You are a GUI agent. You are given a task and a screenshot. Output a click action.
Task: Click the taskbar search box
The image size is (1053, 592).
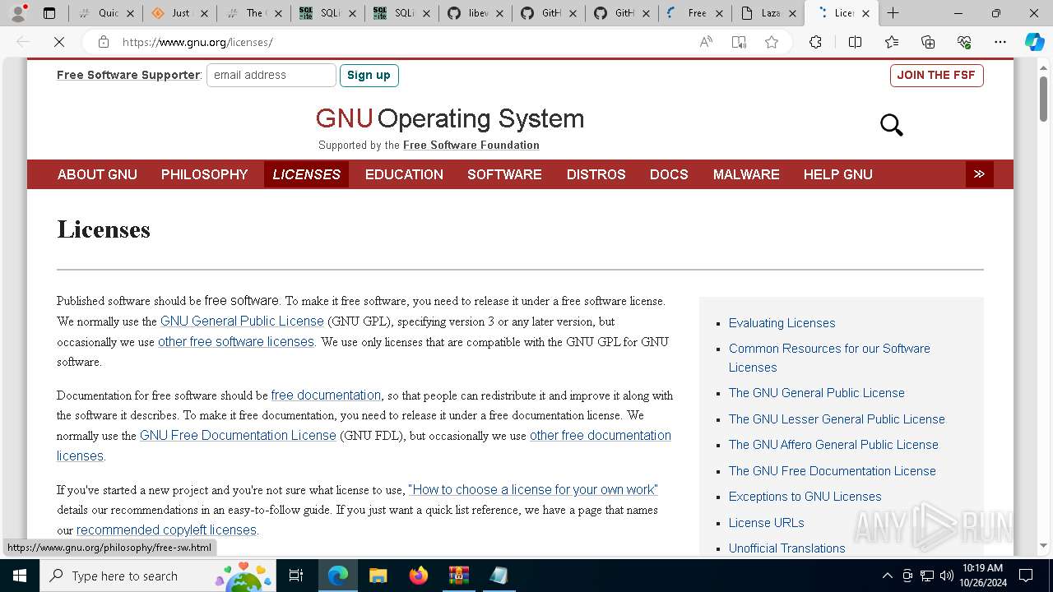tap(158, 576)
